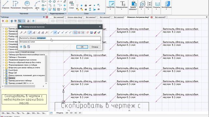This screenshot has height=117, width=209.
Task: Expand the Разное folder in tree
Action: [3, 39]
